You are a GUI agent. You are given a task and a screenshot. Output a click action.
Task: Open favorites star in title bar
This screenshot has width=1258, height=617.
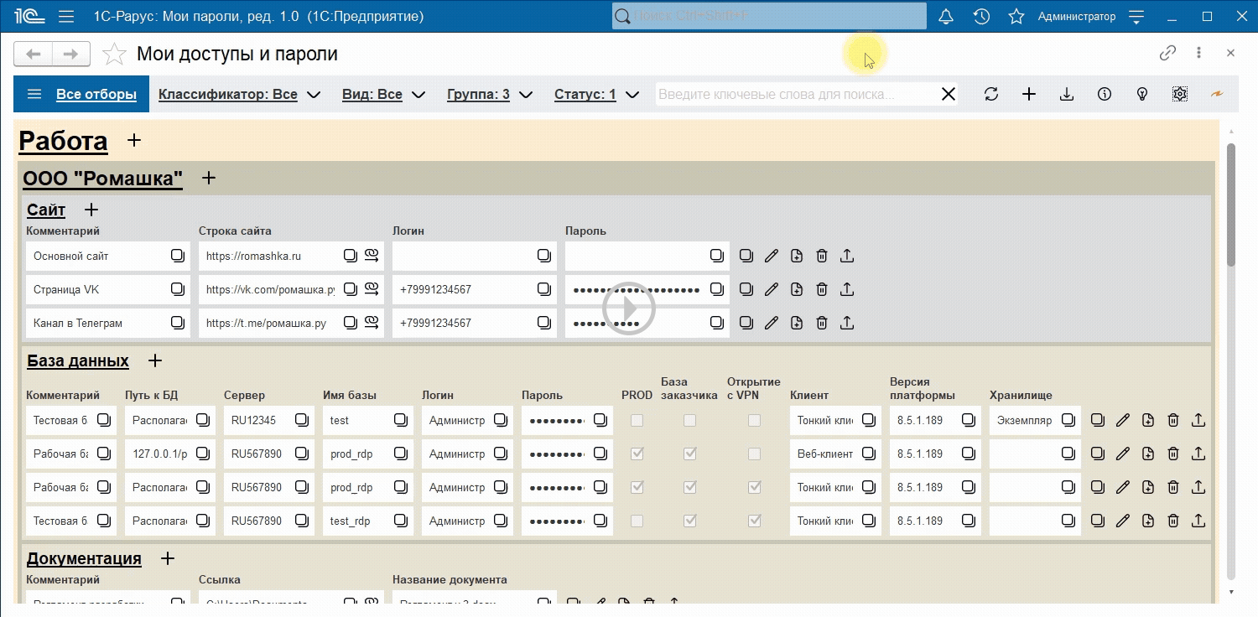1016,17
